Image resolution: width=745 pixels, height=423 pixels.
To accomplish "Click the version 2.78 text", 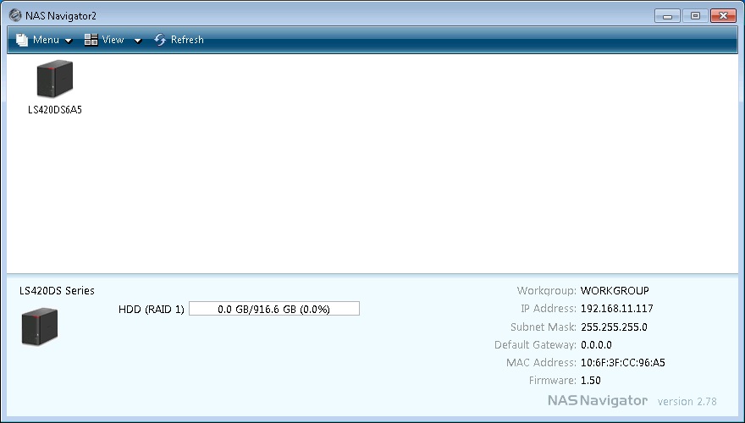I will click(687, 402).
